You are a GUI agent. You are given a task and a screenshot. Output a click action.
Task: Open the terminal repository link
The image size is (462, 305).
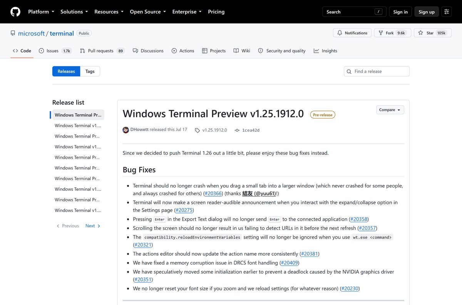click(x=62, y=34)
